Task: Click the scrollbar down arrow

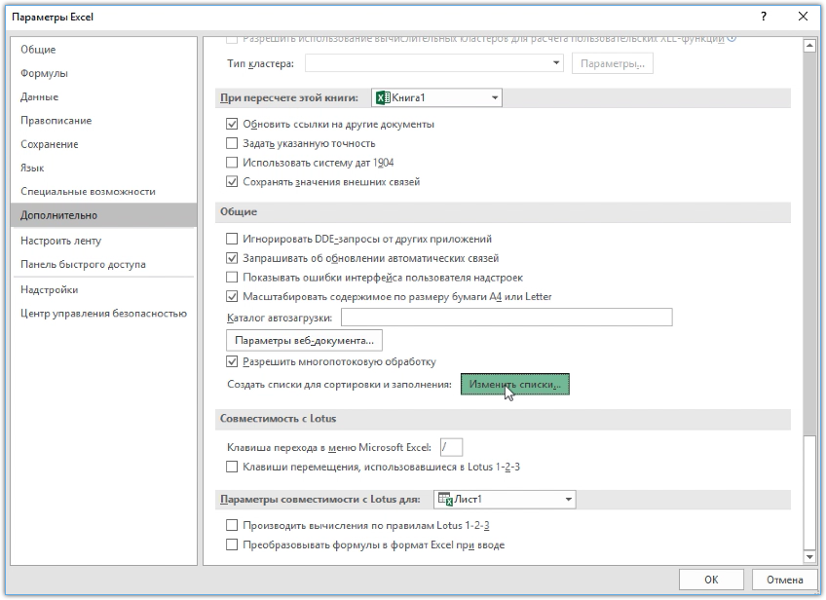Action: pos(809,556)
